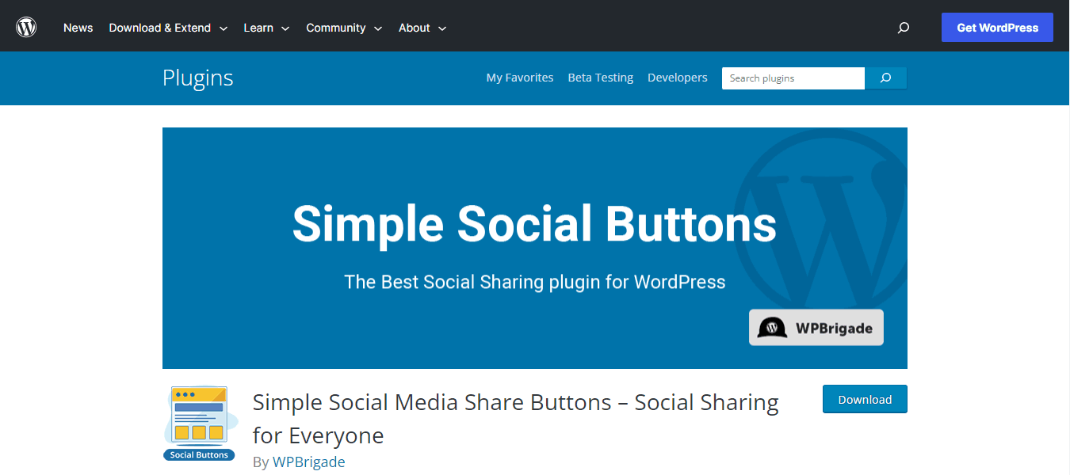The width and height of the screenshot is (1070, 475).
Task: Expand the Learn menu chevron
Action: coord(285,28)
